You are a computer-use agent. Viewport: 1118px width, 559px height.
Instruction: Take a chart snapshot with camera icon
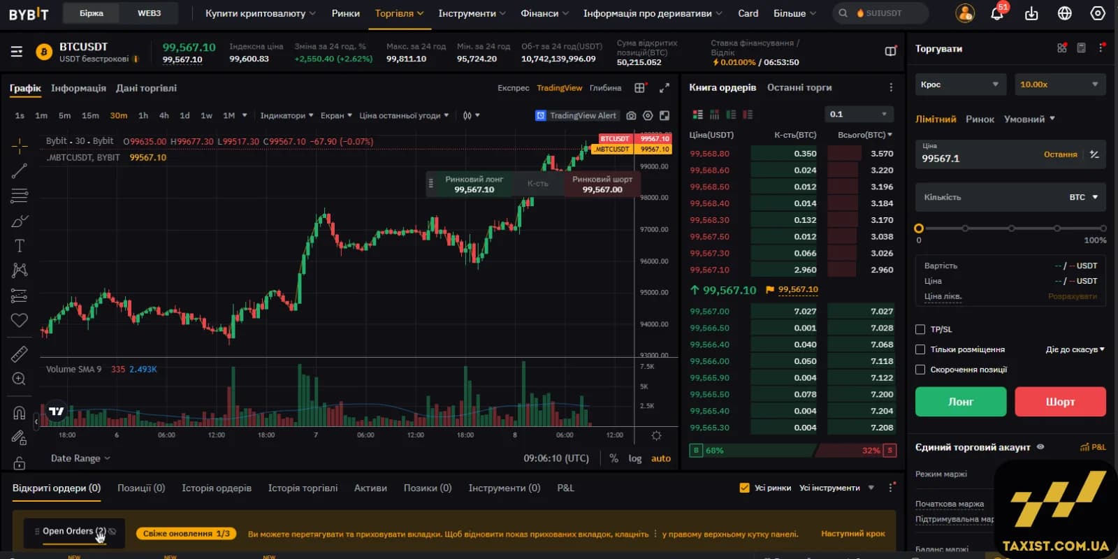tap(631, 116)
